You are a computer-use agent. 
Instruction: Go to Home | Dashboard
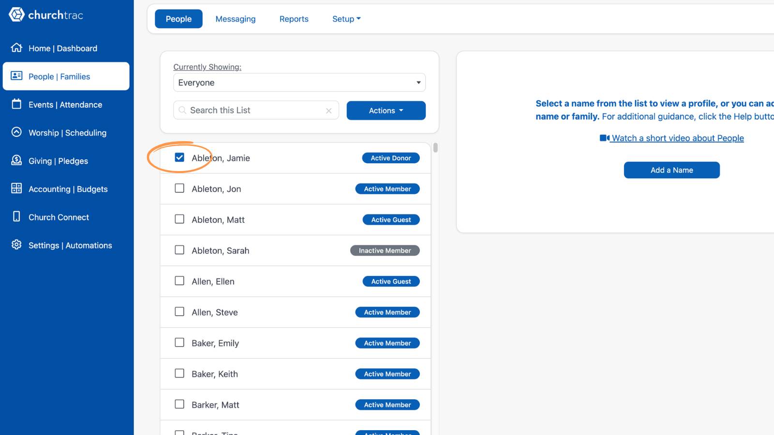point(66,48)
